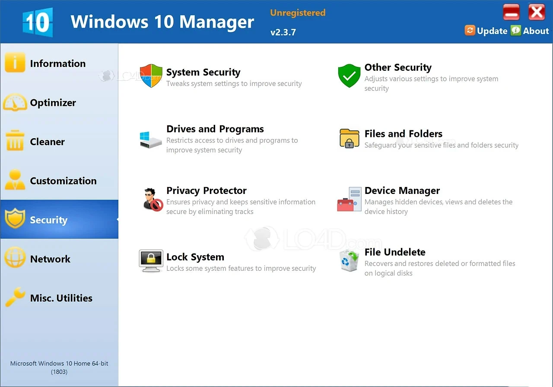Launch Privacy Protector via its agent icon
This screenshot has height=387, width=553.
(x=153, y=200)
